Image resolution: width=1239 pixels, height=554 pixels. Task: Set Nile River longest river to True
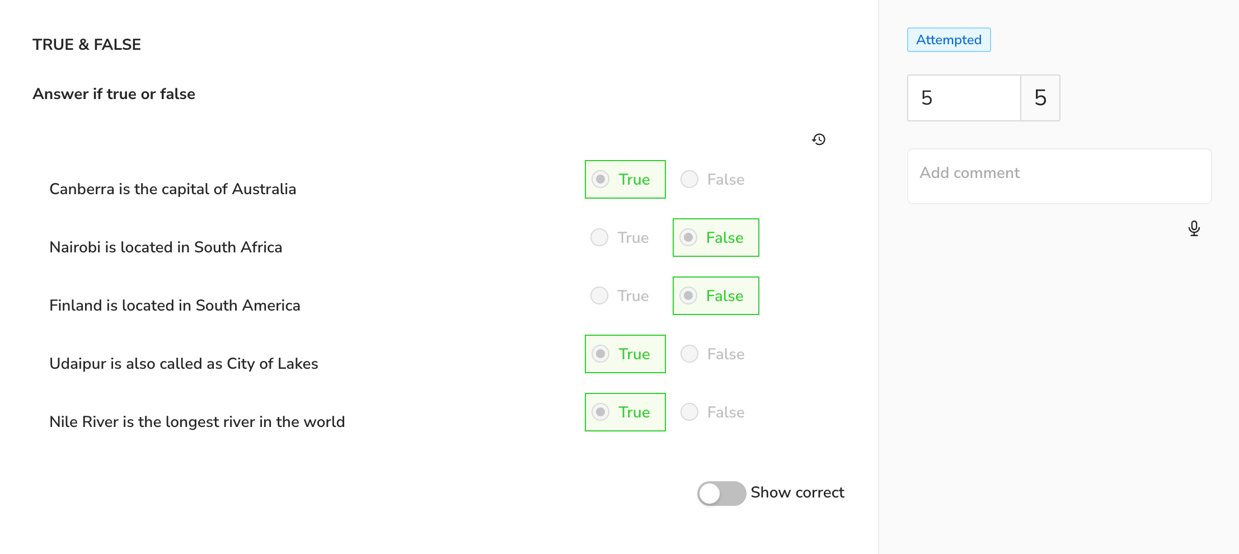(625, 412)
